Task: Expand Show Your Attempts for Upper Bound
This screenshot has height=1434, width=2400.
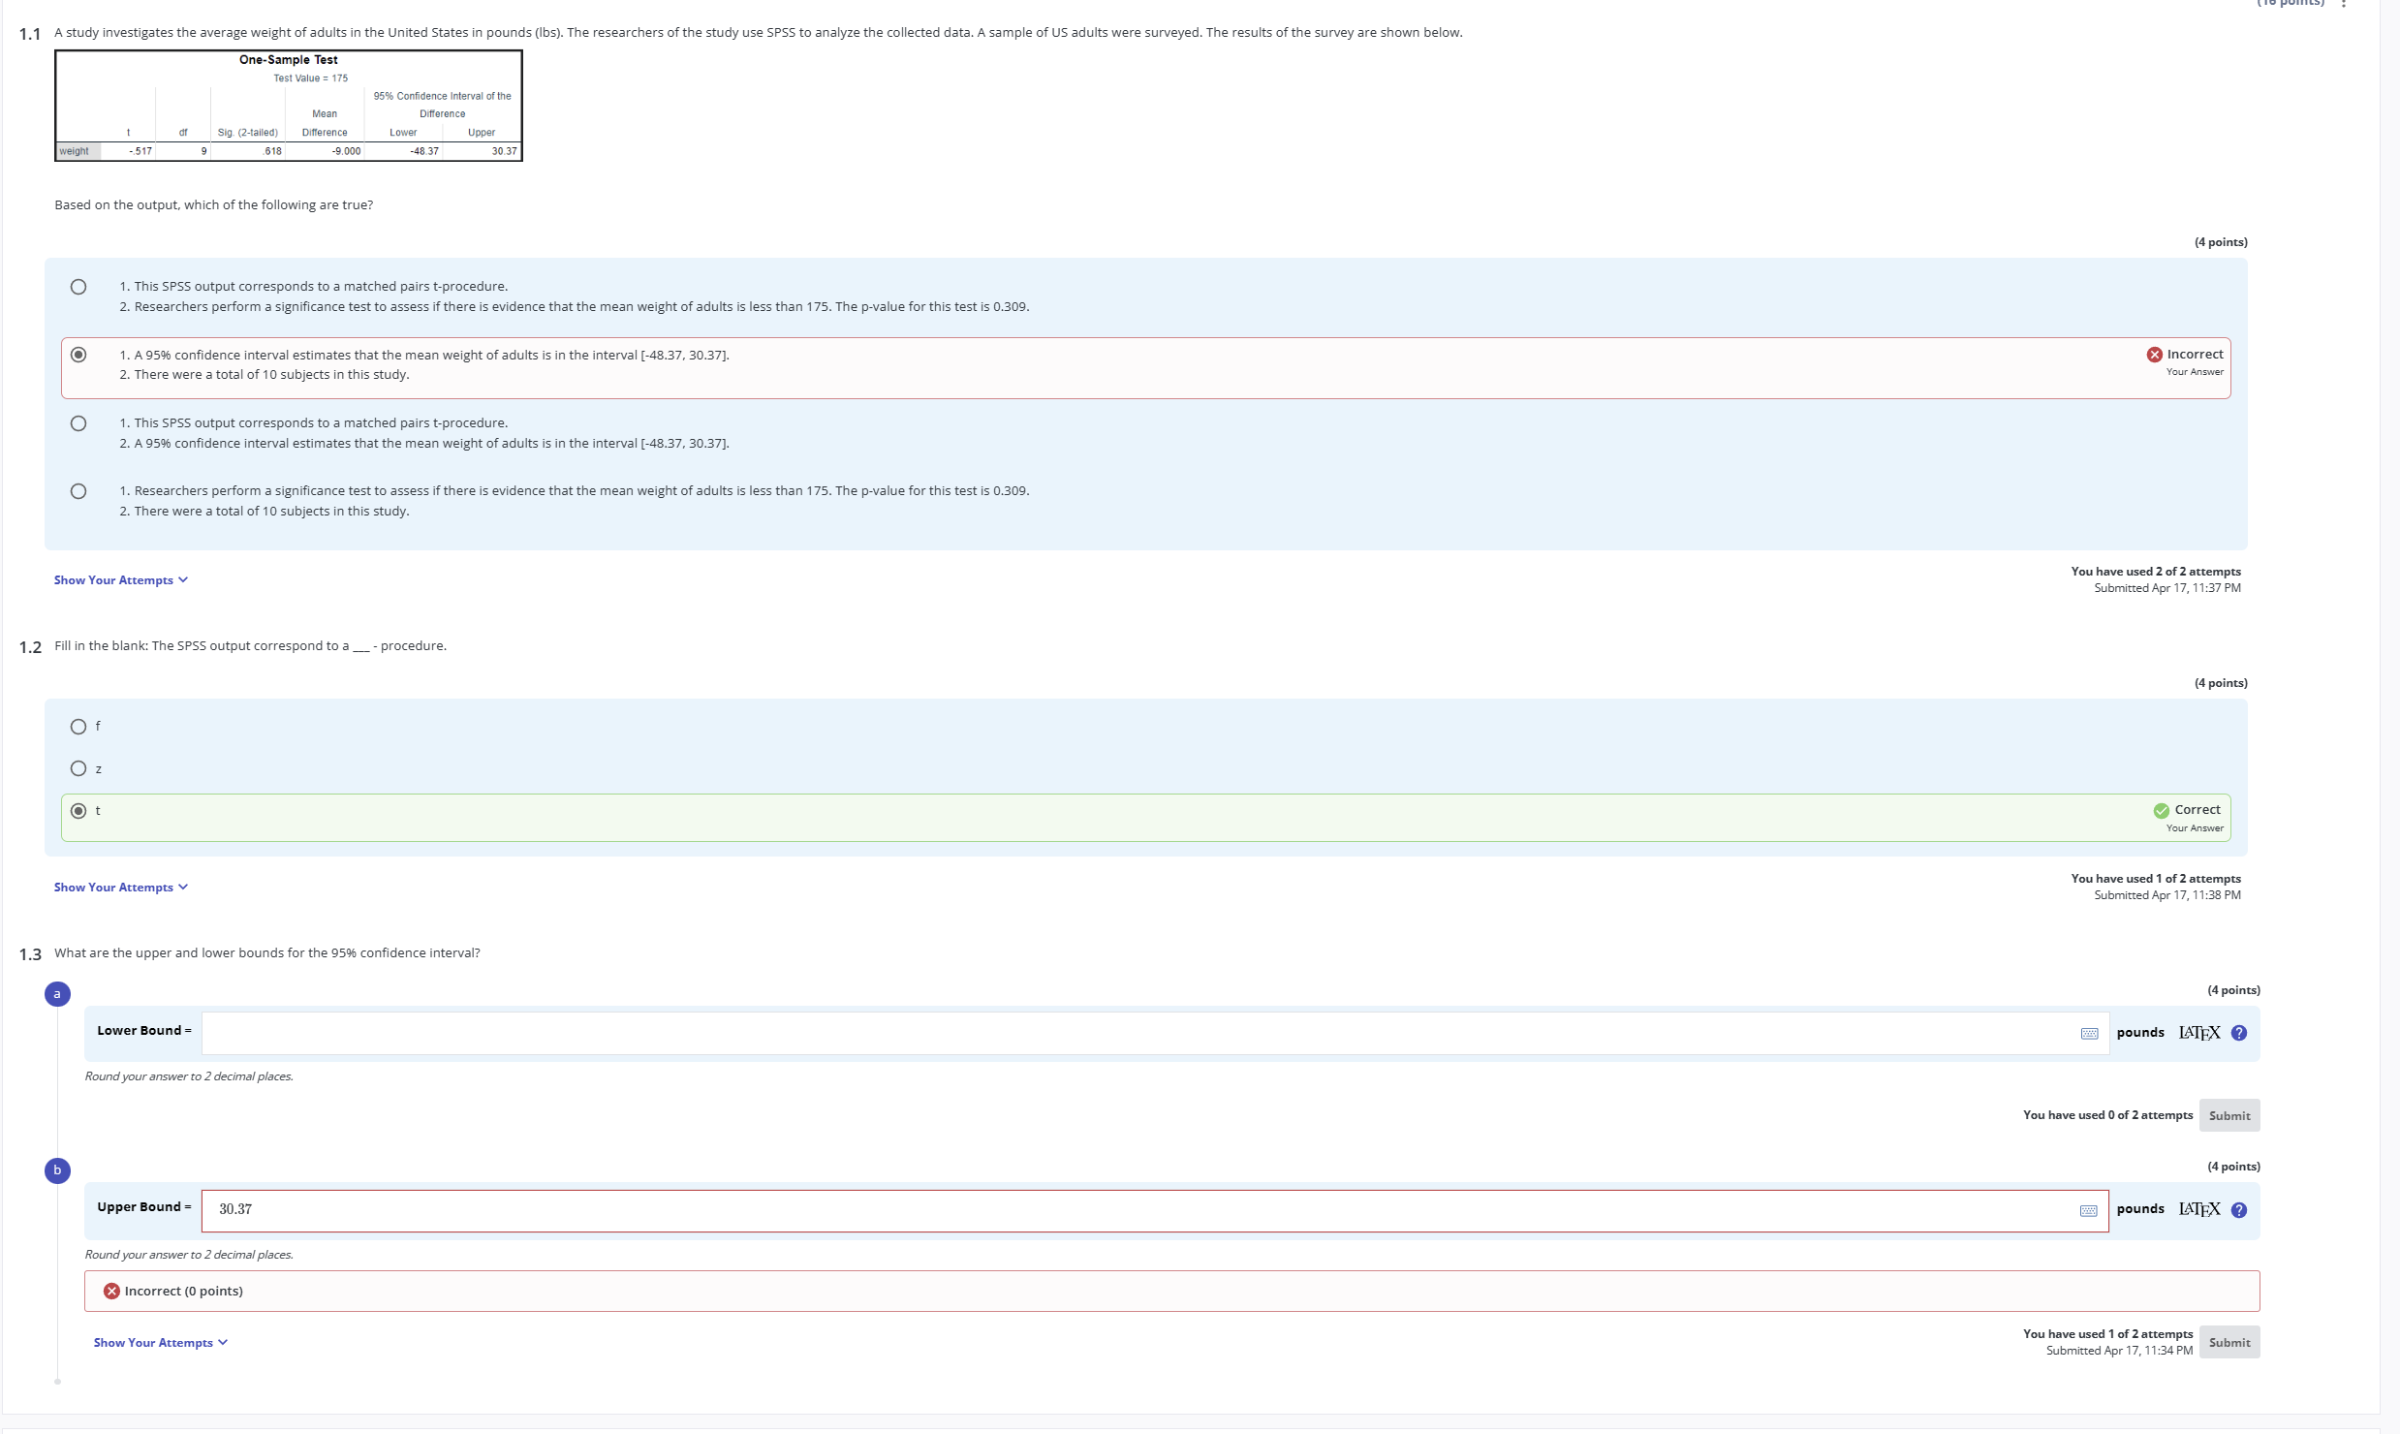Action: tap(161, 1343)
